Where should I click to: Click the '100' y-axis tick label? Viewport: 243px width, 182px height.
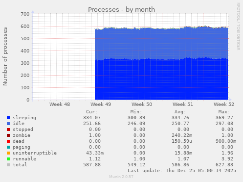click(25, 88)
